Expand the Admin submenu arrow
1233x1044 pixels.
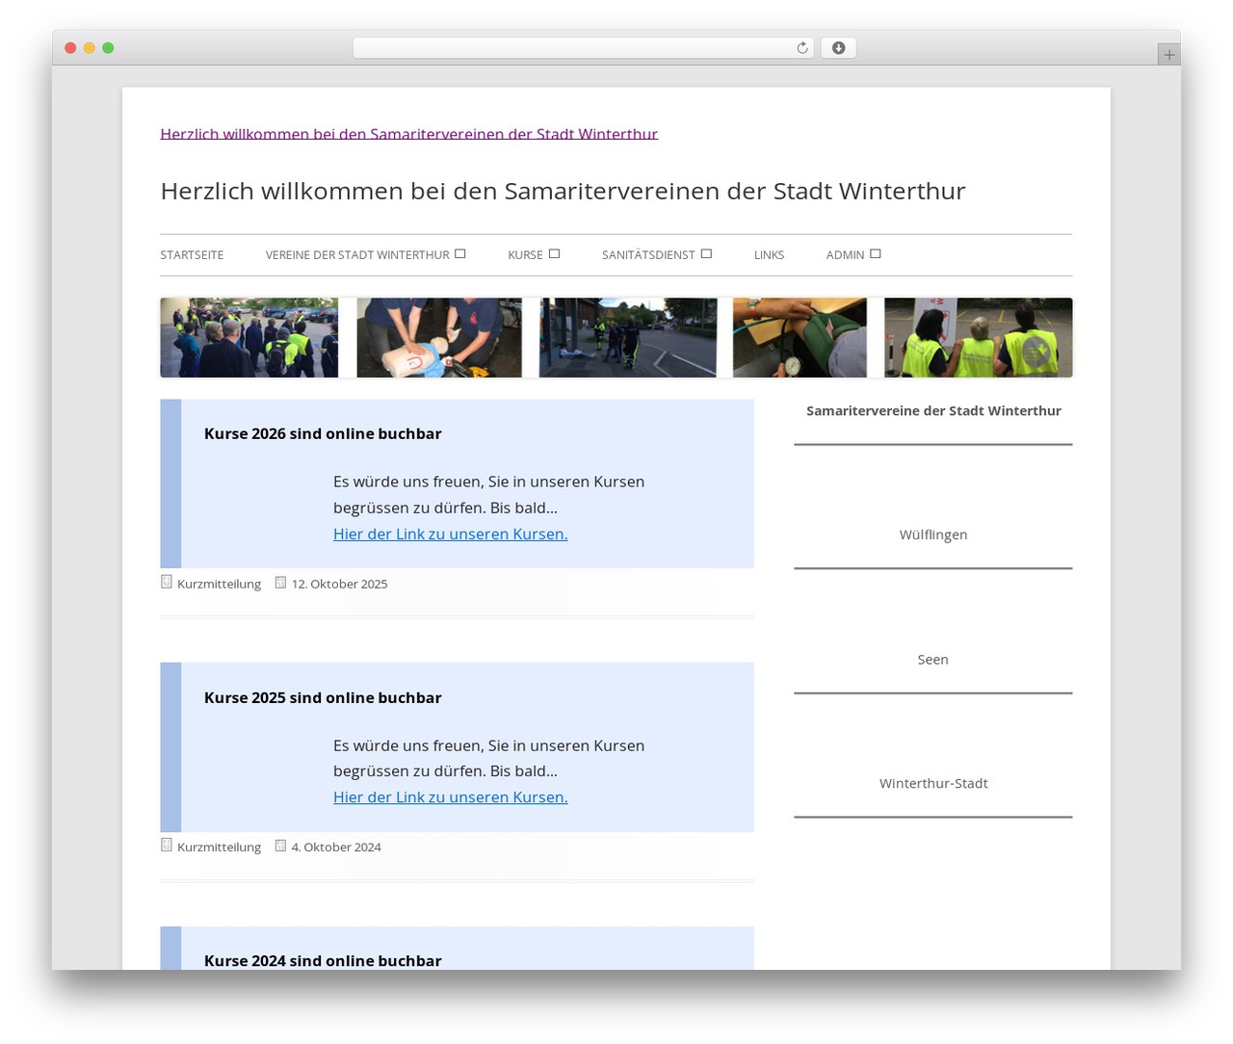(x=876, y=254)
